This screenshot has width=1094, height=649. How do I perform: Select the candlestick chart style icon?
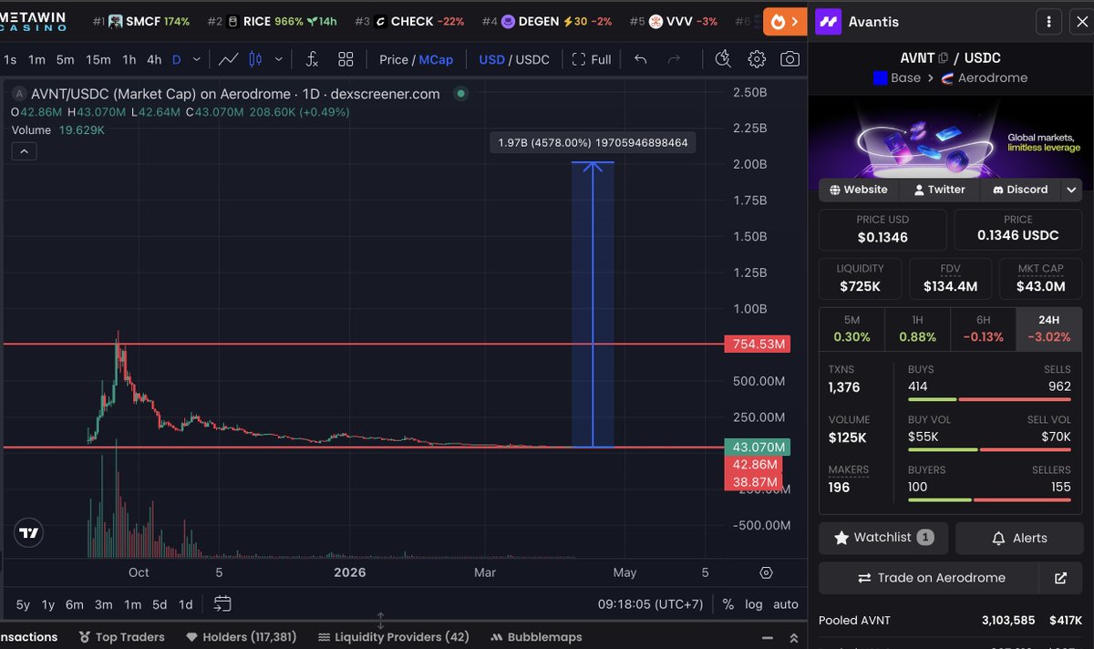click(x=255, y=59)
